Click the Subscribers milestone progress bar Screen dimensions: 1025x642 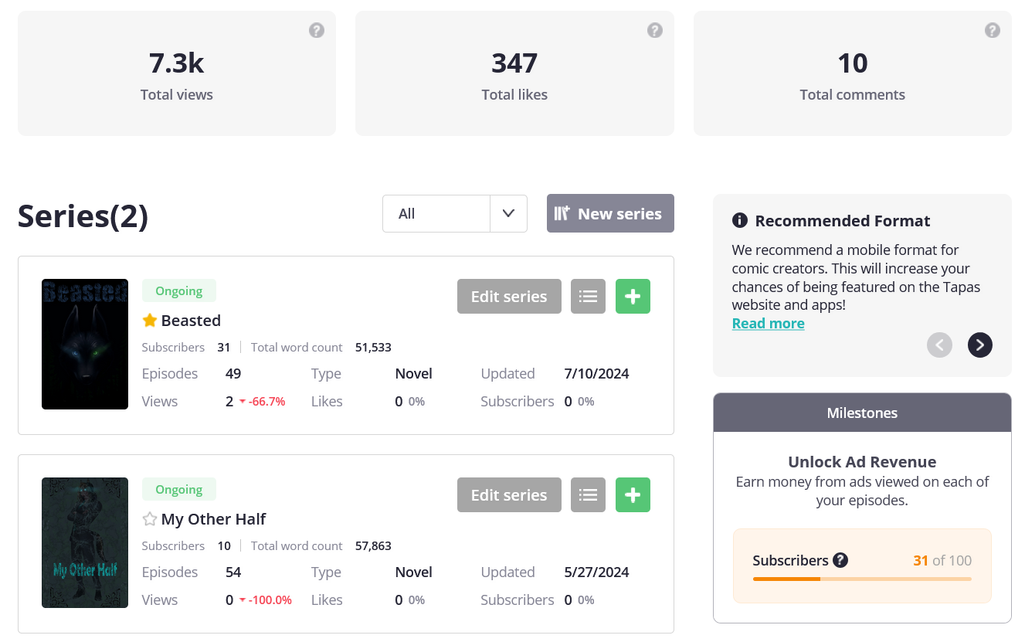coord(862,579)
